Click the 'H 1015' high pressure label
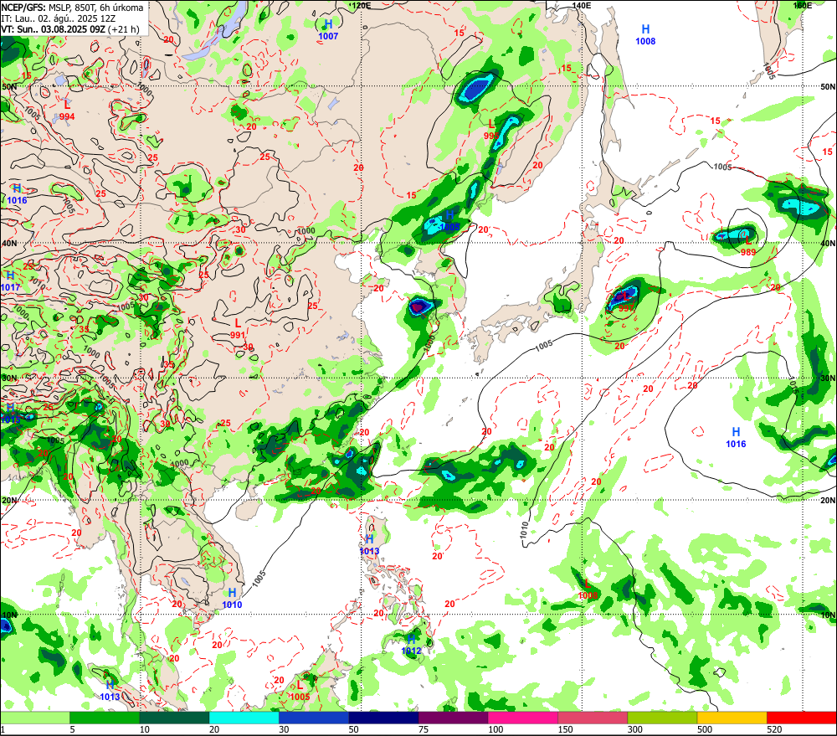The height and width of the screenshot is (736, 837). tap(10, 414)
